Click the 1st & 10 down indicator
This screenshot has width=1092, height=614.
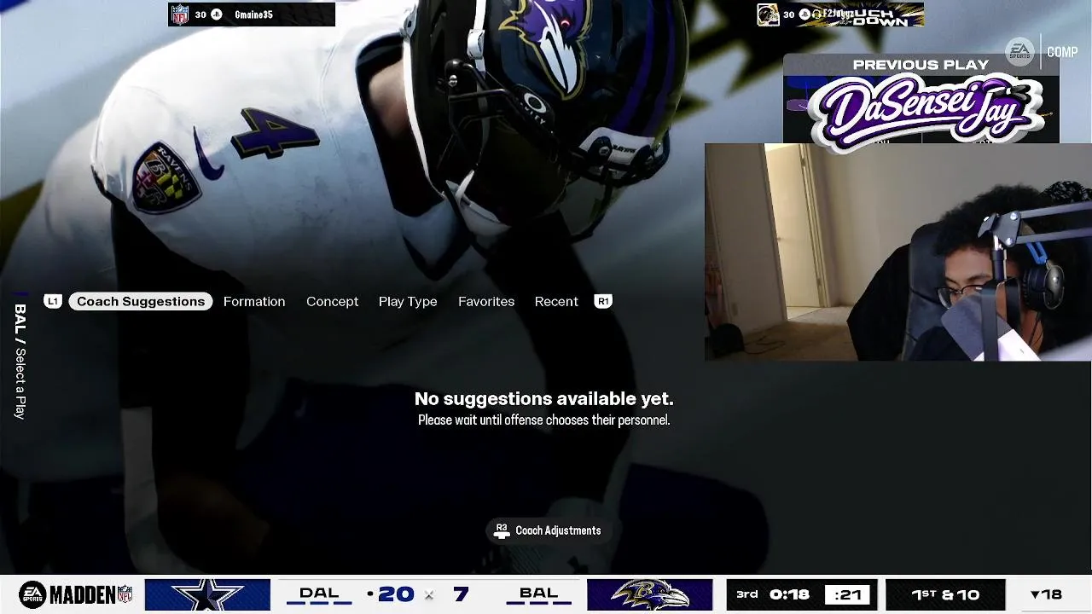(x=945, y=594)
